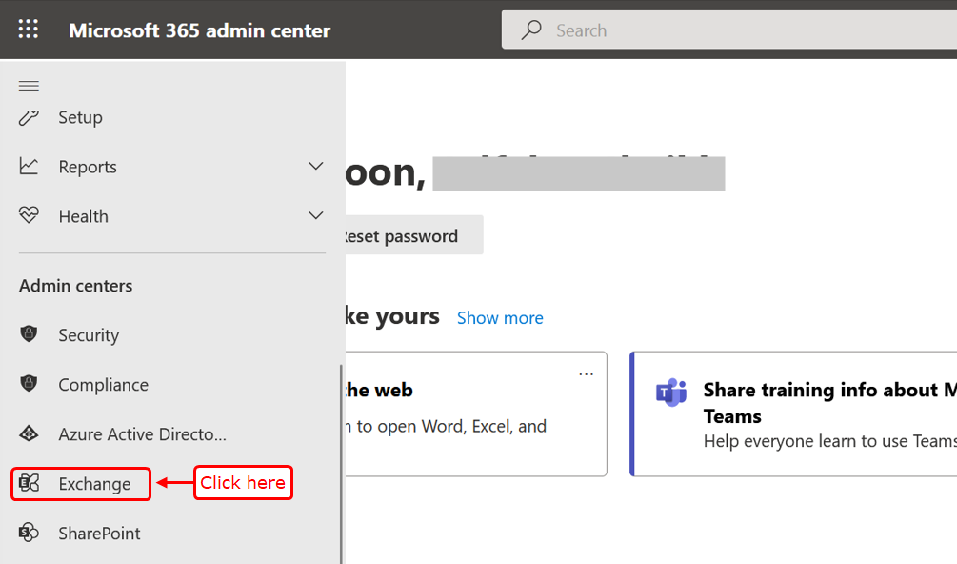This screenshot has height=564, width=957.
Task: Click the Security shield icon
Action: 29,333
